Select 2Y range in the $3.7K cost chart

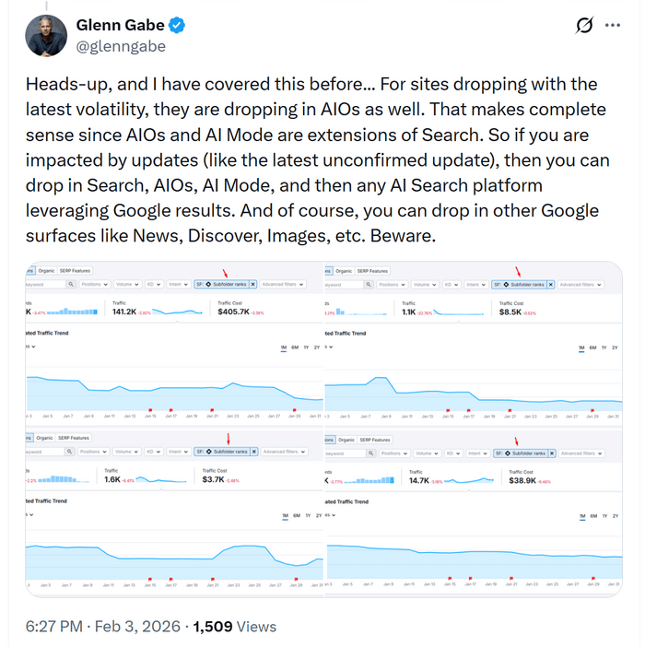(x=317, y=514)
